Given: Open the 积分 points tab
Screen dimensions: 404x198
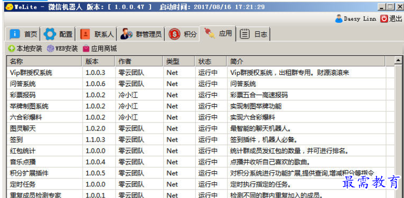Looking at the screenshot, I should coord(182,34).
